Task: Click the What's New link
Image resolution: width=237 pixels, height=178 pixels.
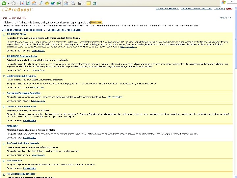Action: [226, 18]
